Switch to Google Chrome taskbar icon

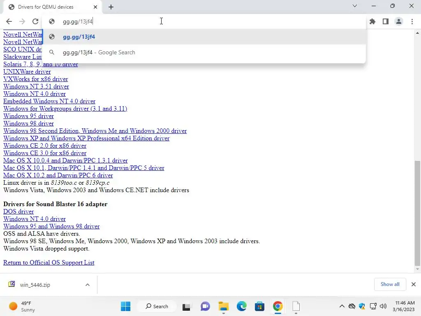(x=278, y=306)
